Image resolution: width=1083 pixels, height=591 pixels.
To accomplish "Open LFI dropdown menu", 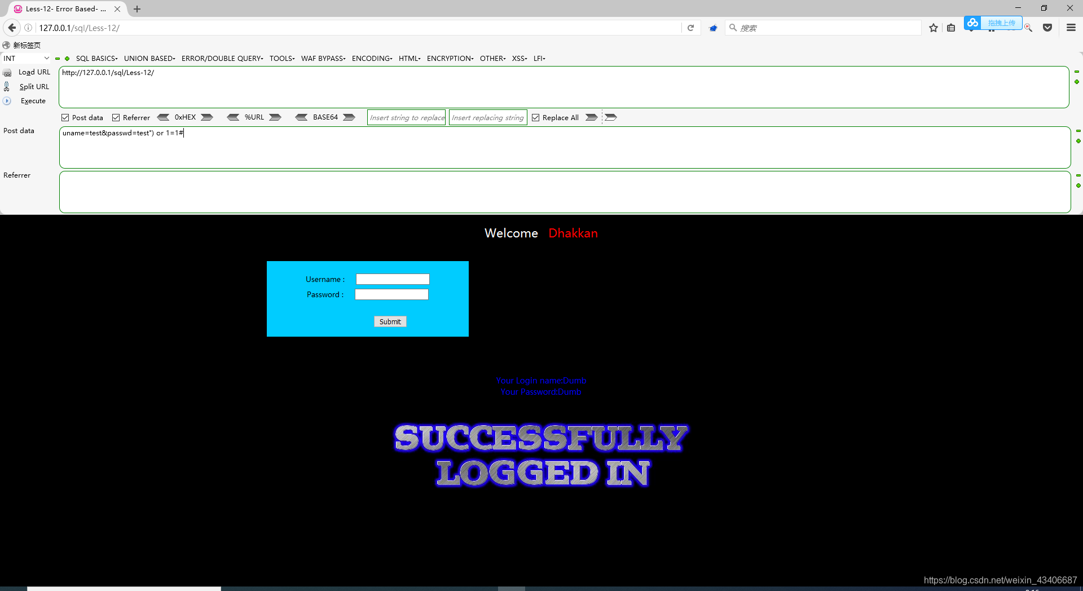I will click(x=539, y=58).
